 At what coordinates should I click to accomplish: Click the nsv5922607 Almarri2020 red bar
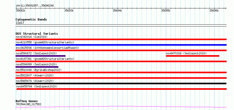(x=121, y=78)
